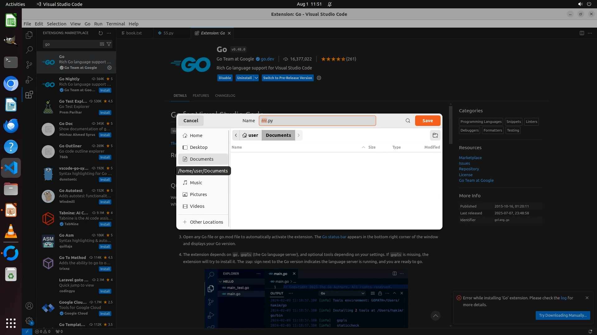Click the extensions filter funnel icon
597x335 pixels.
point(109,44)
